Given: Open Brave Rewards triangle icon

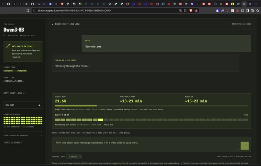Looking at the screenshot, I should click(x=196, y=11).
